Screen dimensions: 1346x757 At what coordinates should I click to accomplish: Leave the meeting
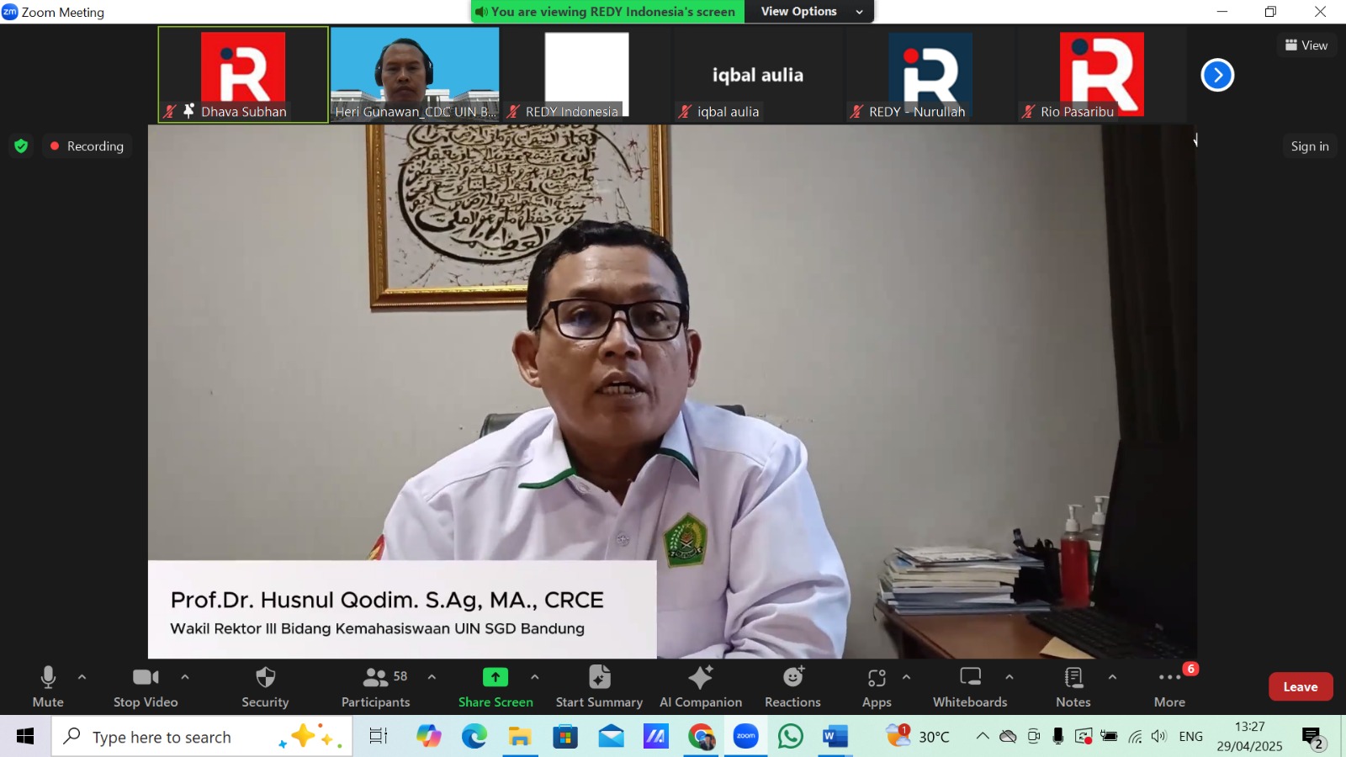tap(1300, 686)
